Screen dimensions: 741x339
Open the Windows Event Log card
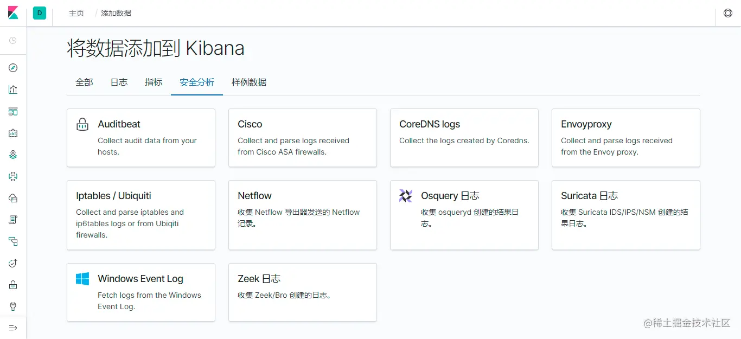point(141,292)
